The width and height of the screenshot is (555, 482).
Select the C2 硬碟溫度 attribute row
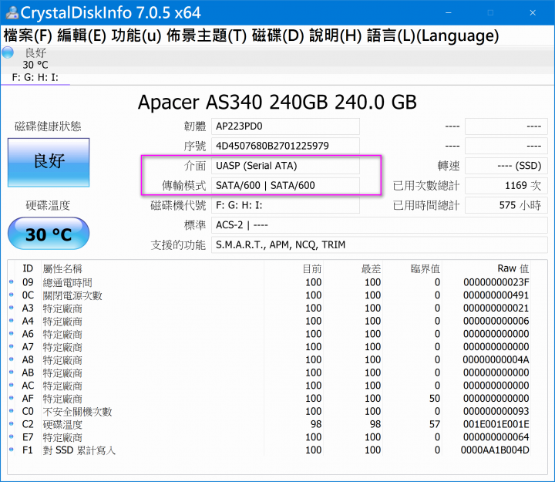[x=270, y=424]
